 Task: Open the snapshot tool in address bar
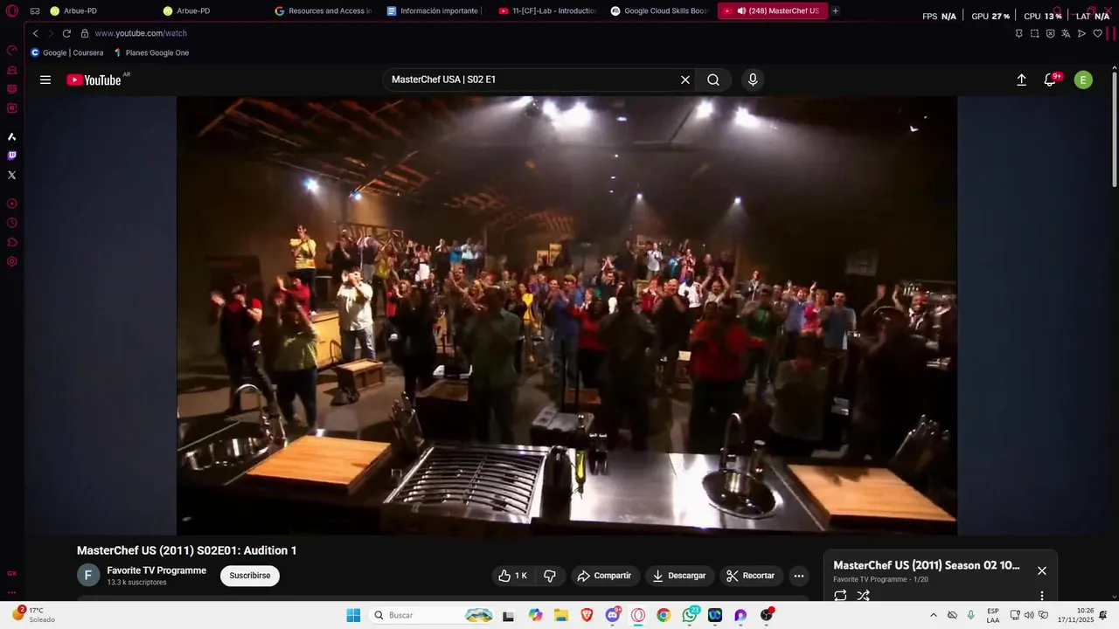point(1034,33)
